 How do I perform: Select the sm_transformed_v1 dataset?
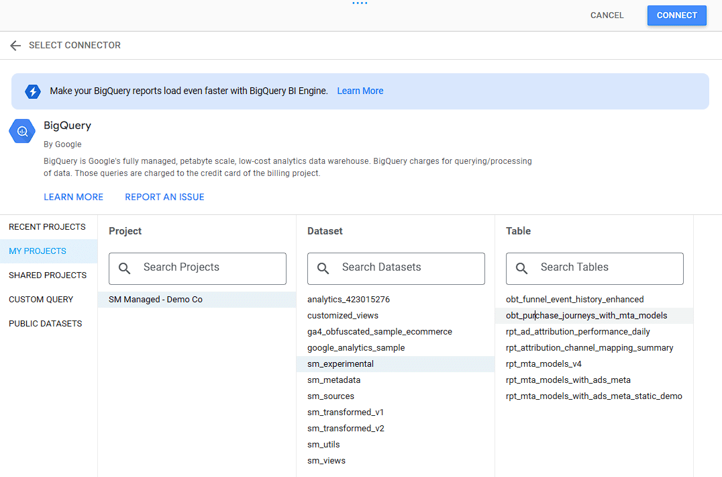(x=395, y=413)
